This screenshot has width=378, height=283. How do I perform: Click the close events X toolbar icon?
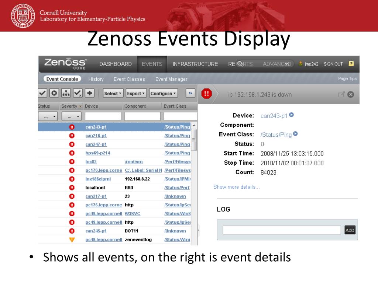click(x=54, y=93)
